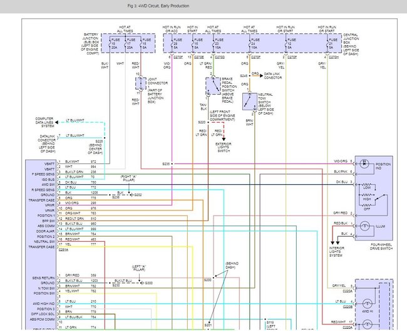Click the Exterior Lights Switch label

pos(225,147)
